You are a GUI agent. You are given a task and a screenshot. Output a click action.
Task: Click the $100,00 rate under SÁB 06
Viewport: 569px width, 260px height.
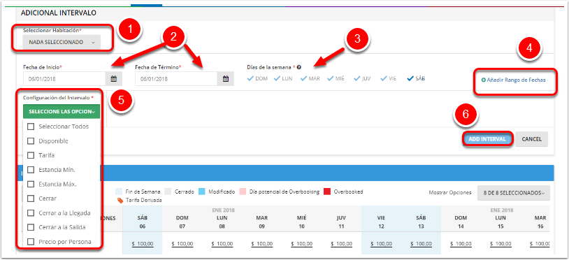[x=143, y=244]
